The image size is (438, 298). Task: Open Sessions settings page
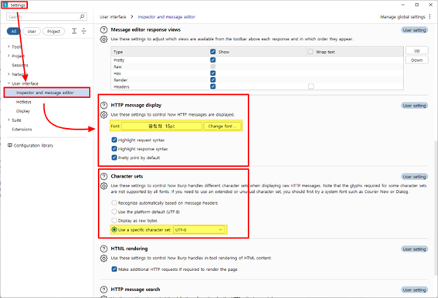20,65
